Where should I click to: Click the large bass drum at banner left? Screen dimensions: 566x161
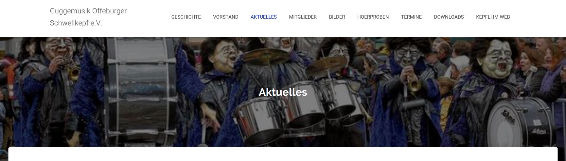click(x=141, y=91)
